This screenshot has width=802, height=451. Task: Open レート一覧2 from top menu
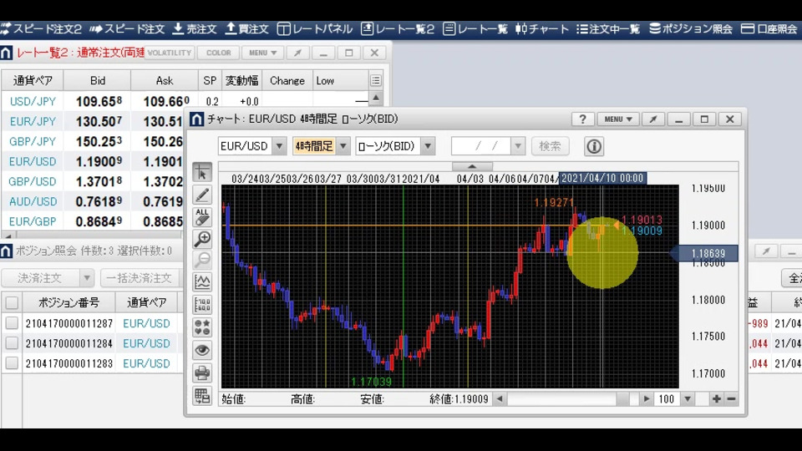point(398,29)
